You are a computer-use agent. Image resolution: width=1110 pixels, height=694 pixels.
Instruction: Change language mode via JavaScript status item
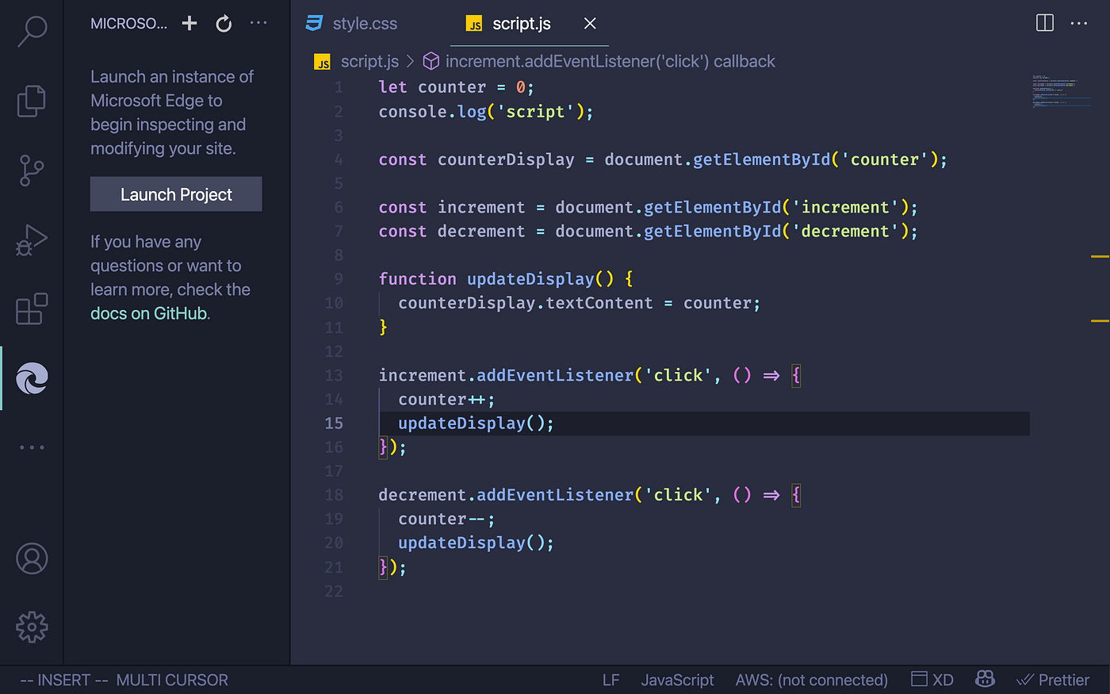(677, 680)
